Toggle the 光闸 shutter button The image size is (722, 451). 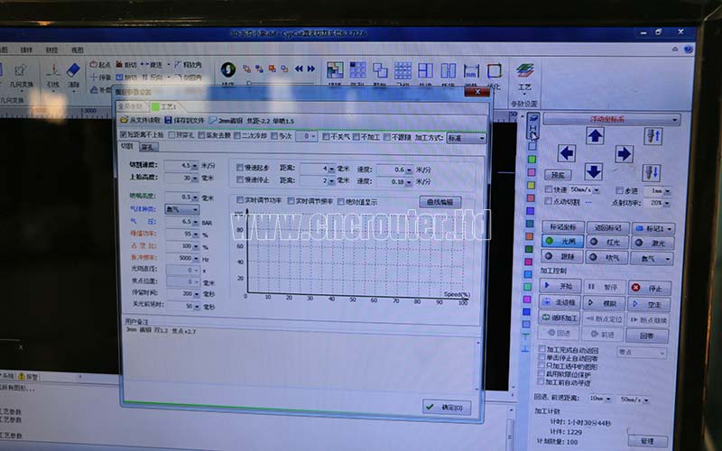pos(562,241)
